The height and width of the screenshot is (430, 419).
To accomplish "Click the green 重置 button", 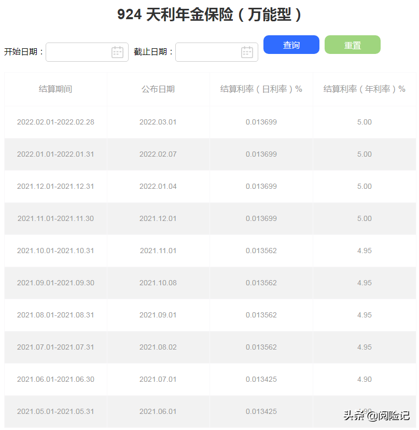I will pyautogui.click(x=353, y=45).
